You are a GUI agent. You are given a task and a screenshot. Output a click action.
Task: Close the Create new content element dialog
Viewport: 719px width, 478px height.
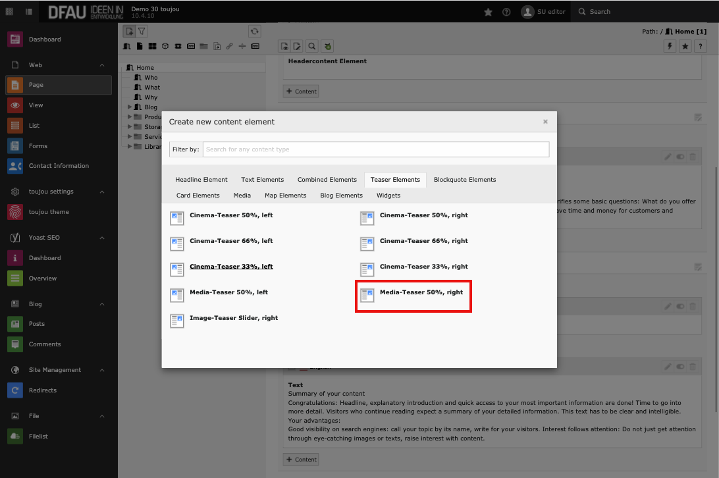tap(545, 122)
